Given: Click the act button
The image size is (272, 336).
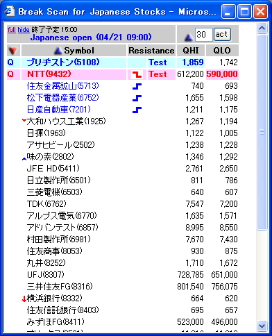Looking at the screenshot, I should coord(222,35).
